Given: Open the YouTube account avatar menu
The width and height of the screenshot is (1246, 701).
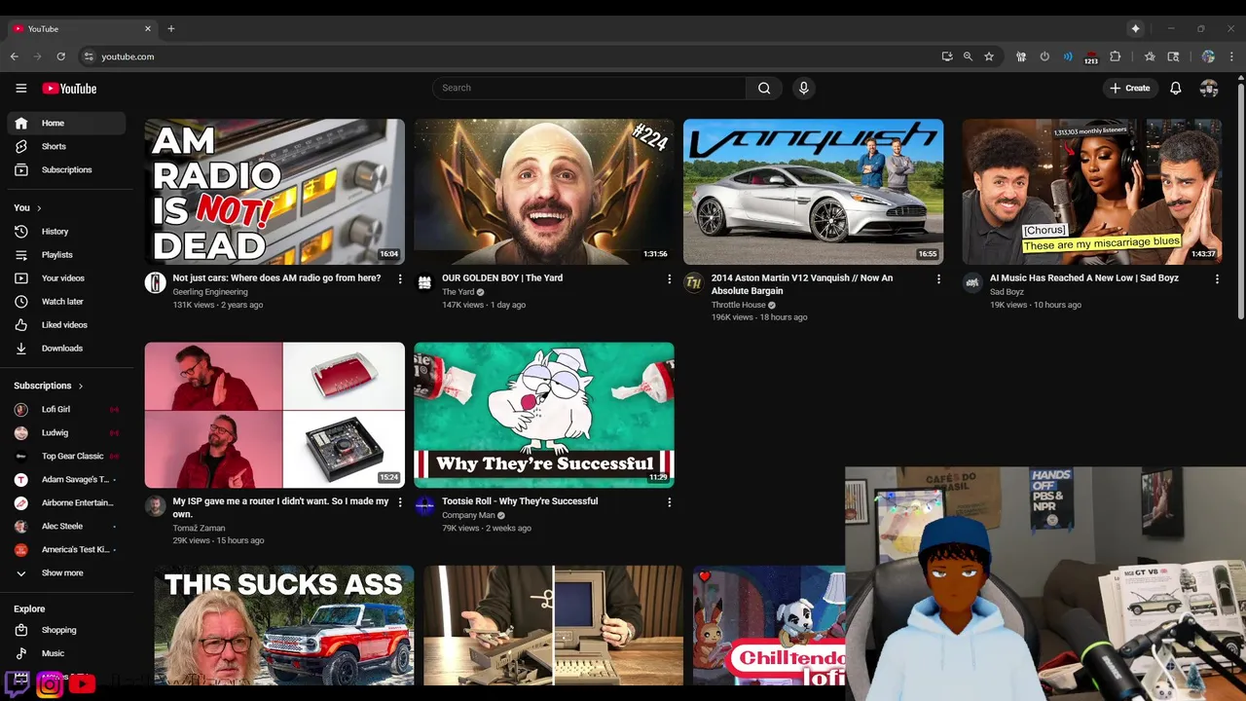Looking at the screenshot, I should click(1209, 88).
